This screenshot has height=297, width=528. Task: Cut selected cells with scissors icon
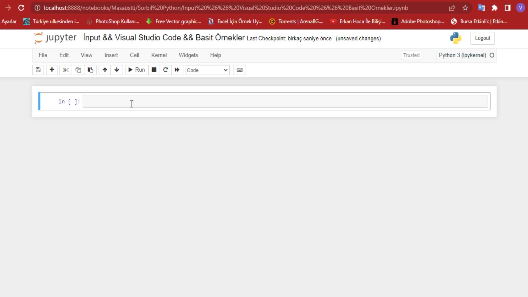click(x=66, y=70)
